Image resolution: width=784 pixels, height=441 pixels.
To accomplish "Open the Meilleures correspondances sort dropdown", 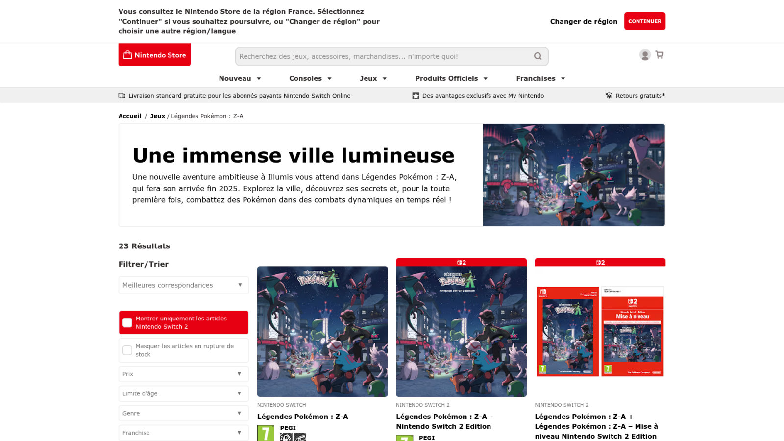I will [x=183, y=285].
